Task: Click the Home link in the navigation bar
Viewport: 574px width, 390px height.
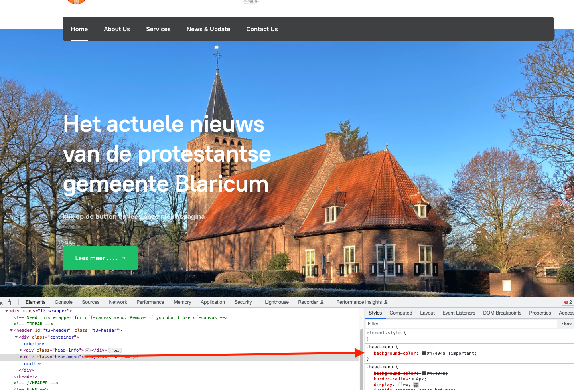Action: pyautogui.click(x=79, y=29)
